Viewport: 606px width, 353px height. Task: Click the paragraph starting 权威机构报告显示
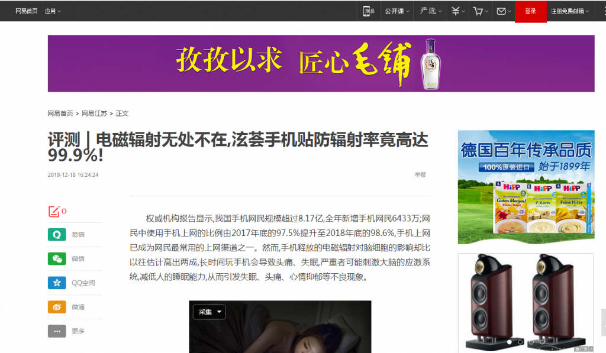(280, 248)
